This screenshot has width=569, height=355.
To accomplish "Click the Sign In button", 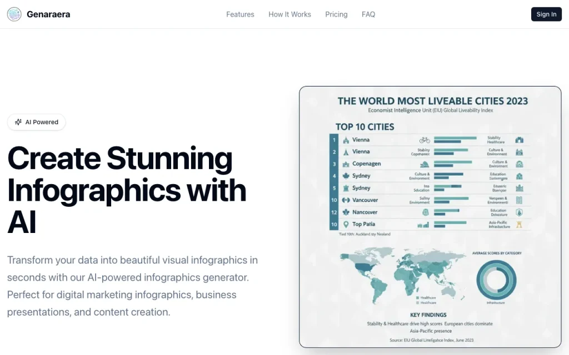I will [546, 14].
